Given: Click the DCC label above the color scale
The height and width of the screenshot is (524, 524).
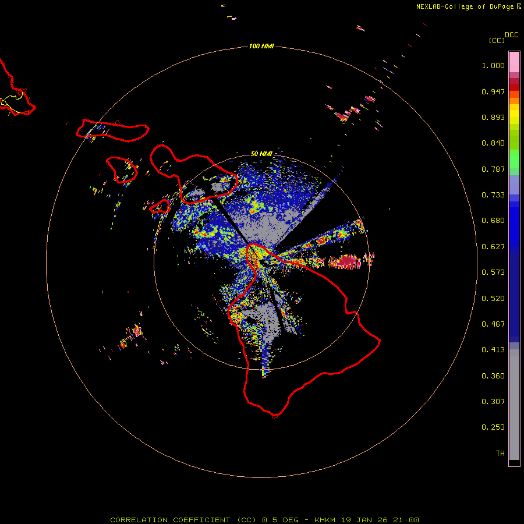Looking at the screenshot, I should 512,35.
